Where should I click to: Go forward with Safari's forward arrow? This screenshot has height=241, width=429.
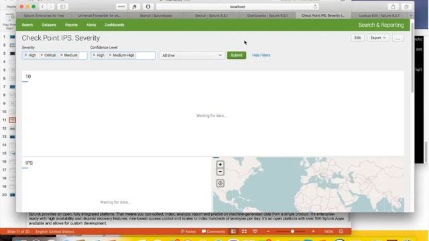[51, 7]
